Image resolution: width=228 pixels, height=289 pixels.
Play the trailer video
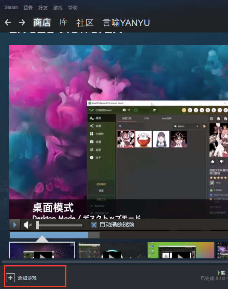pyautogui.click(x=15, y=225)
